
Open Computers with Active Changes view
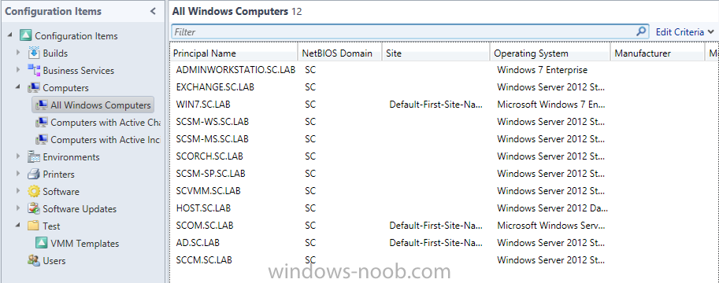click(106, 123)
